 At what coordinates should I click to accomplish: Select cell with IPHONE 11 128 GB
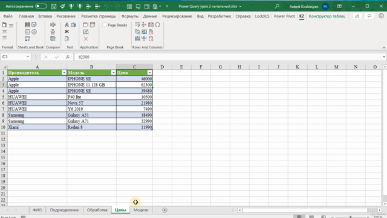coord(91,85)
